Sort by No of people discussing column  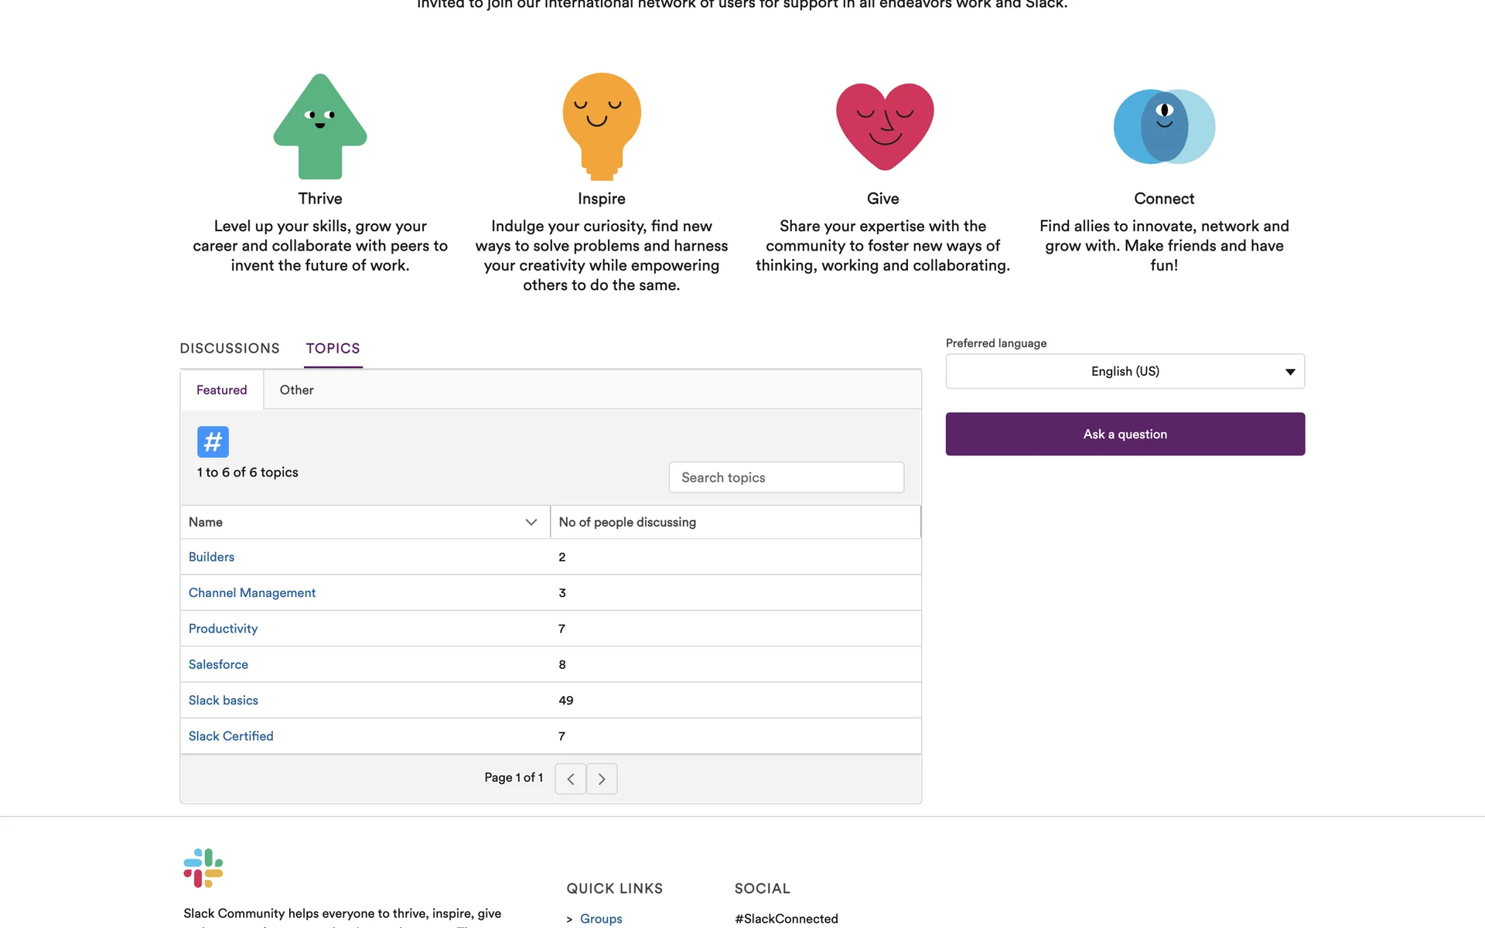pos(627,522)
